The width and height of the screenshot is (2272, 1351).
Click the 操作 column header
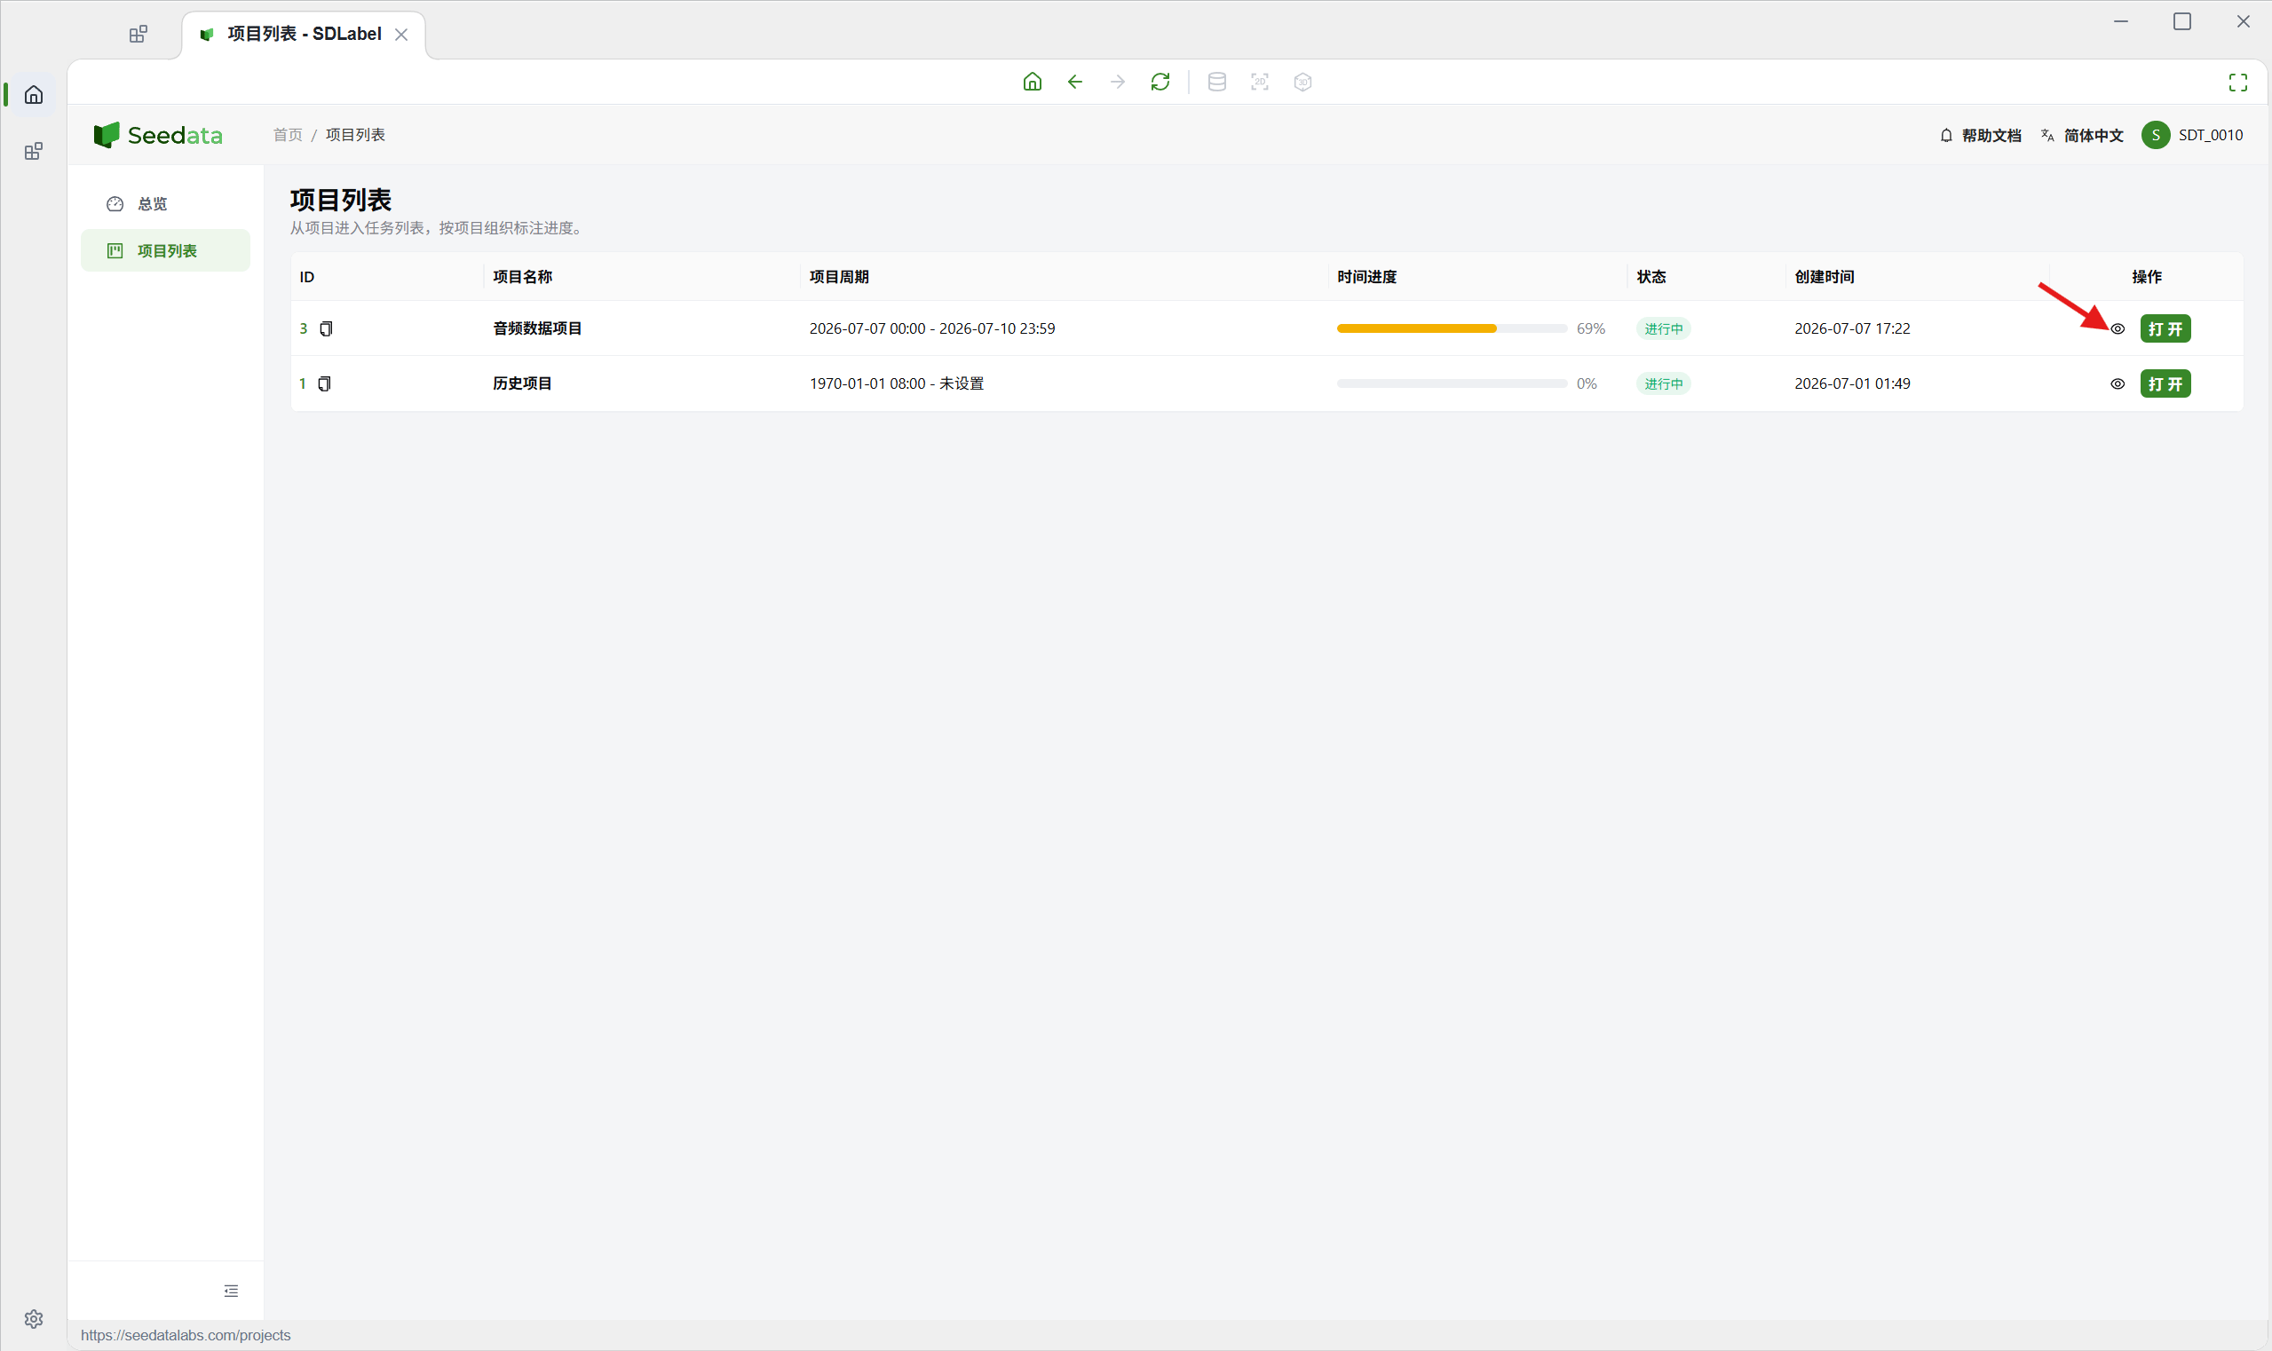click(x=2146, y=277)
